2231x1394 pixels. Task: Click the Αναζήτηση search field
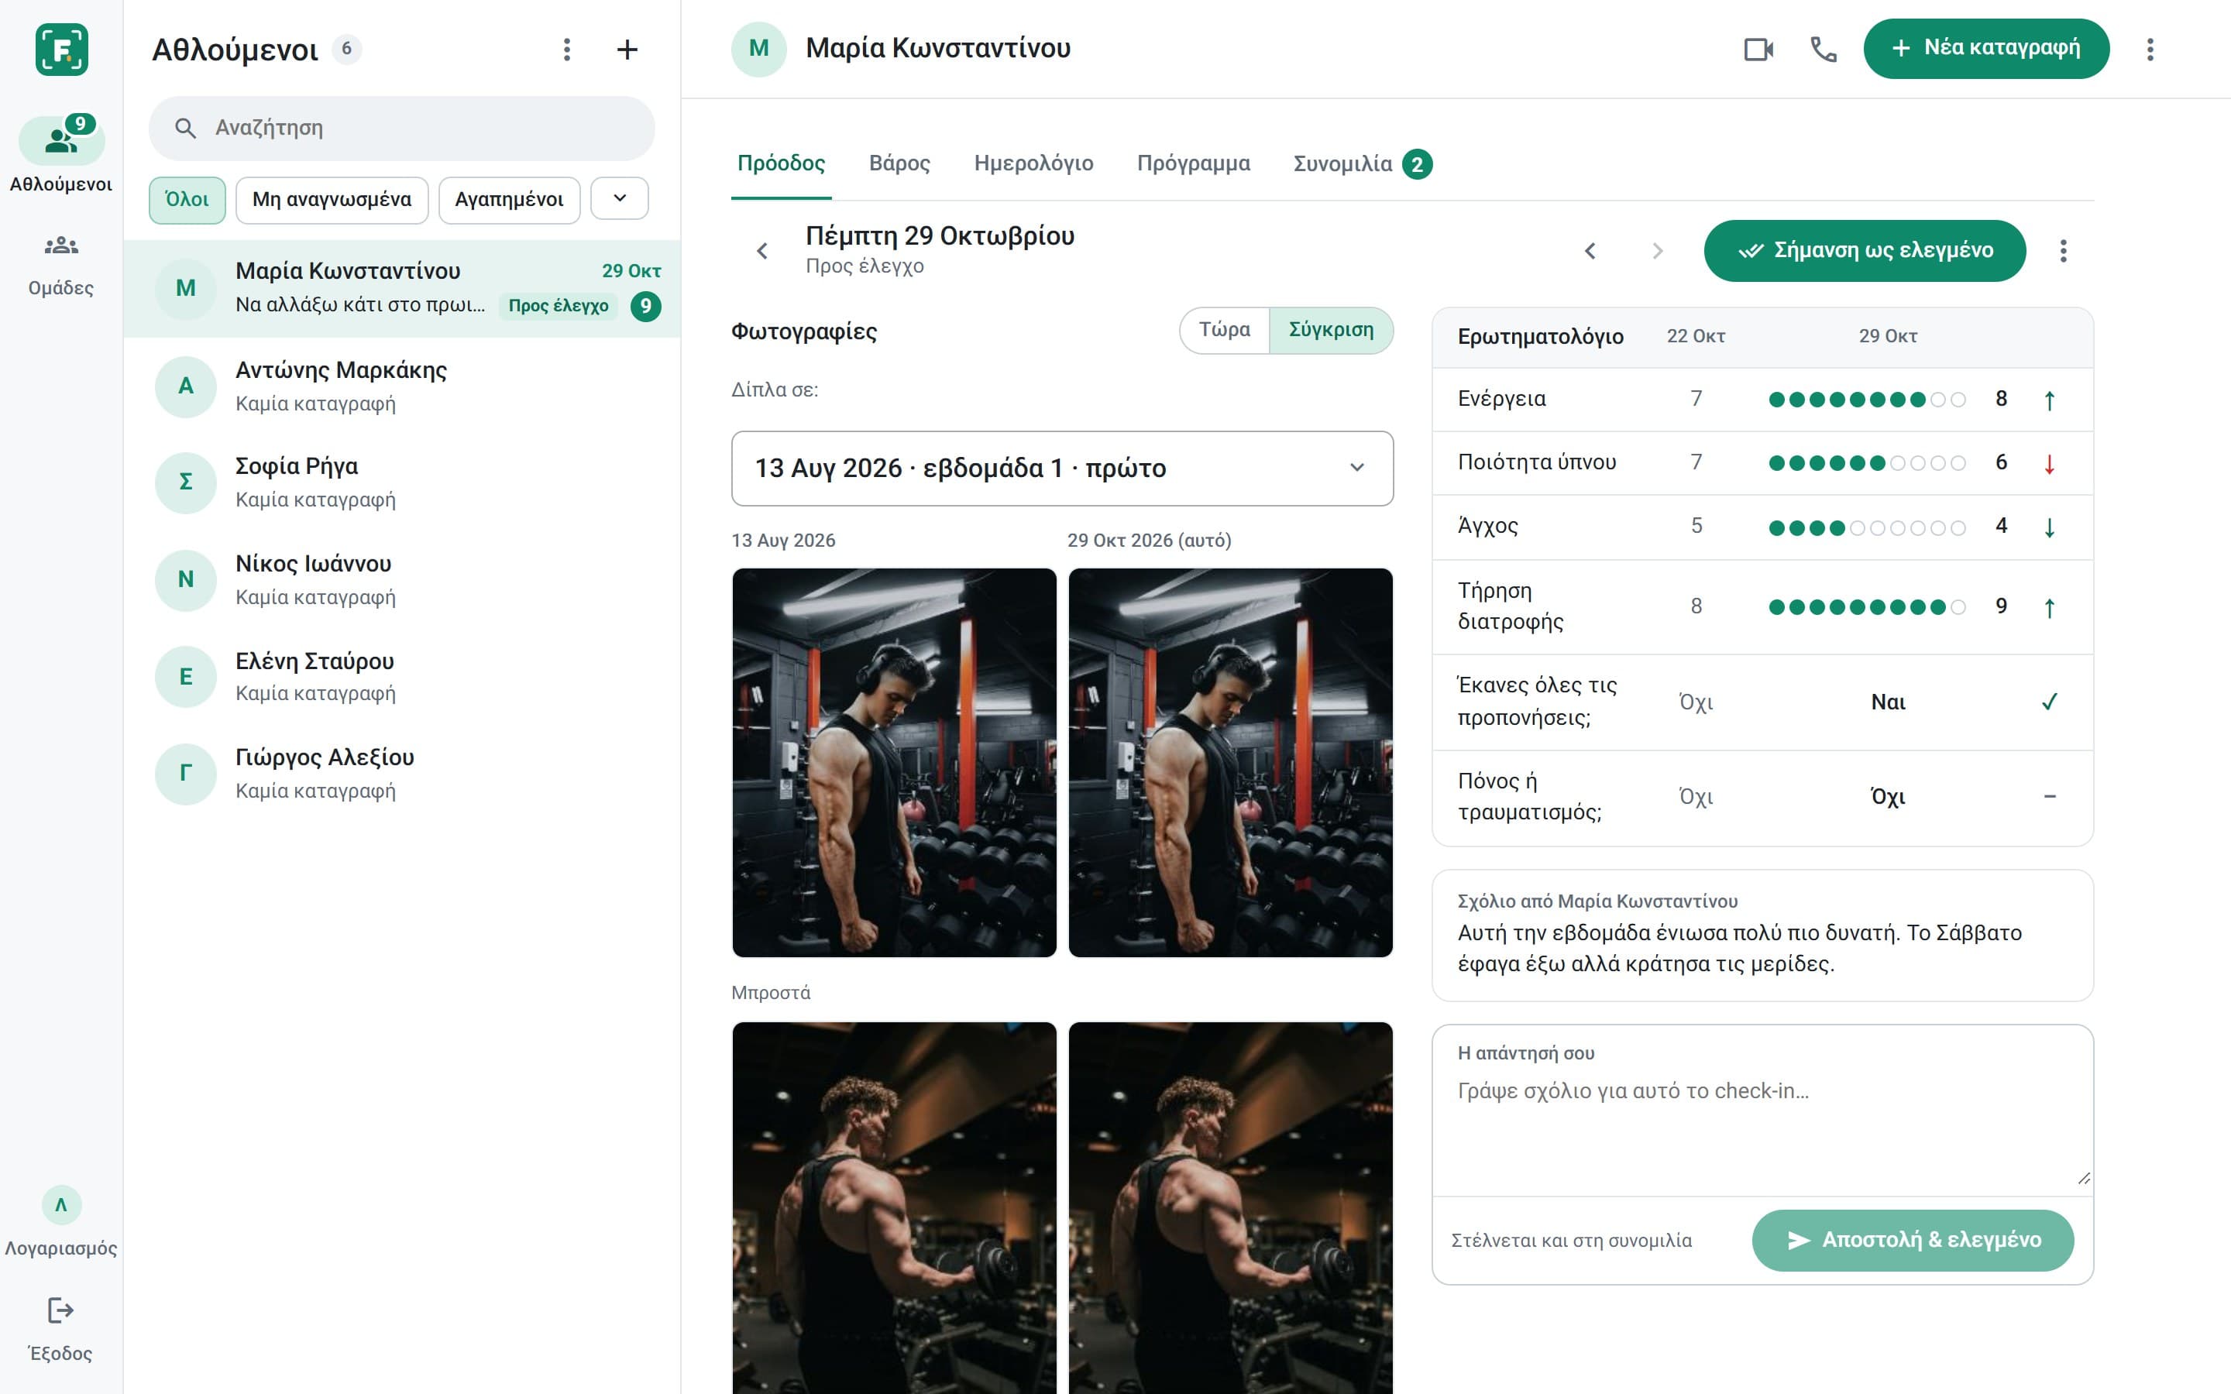pyautogui.click(x=402, y=128)
